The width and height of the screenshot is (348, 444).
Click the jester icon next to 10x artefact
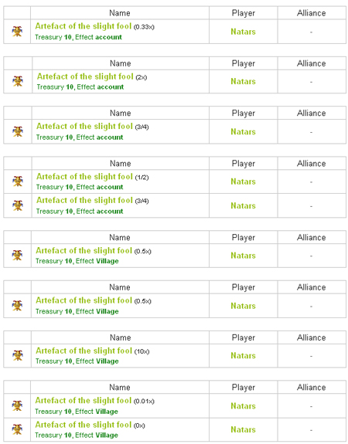[18, 355]
